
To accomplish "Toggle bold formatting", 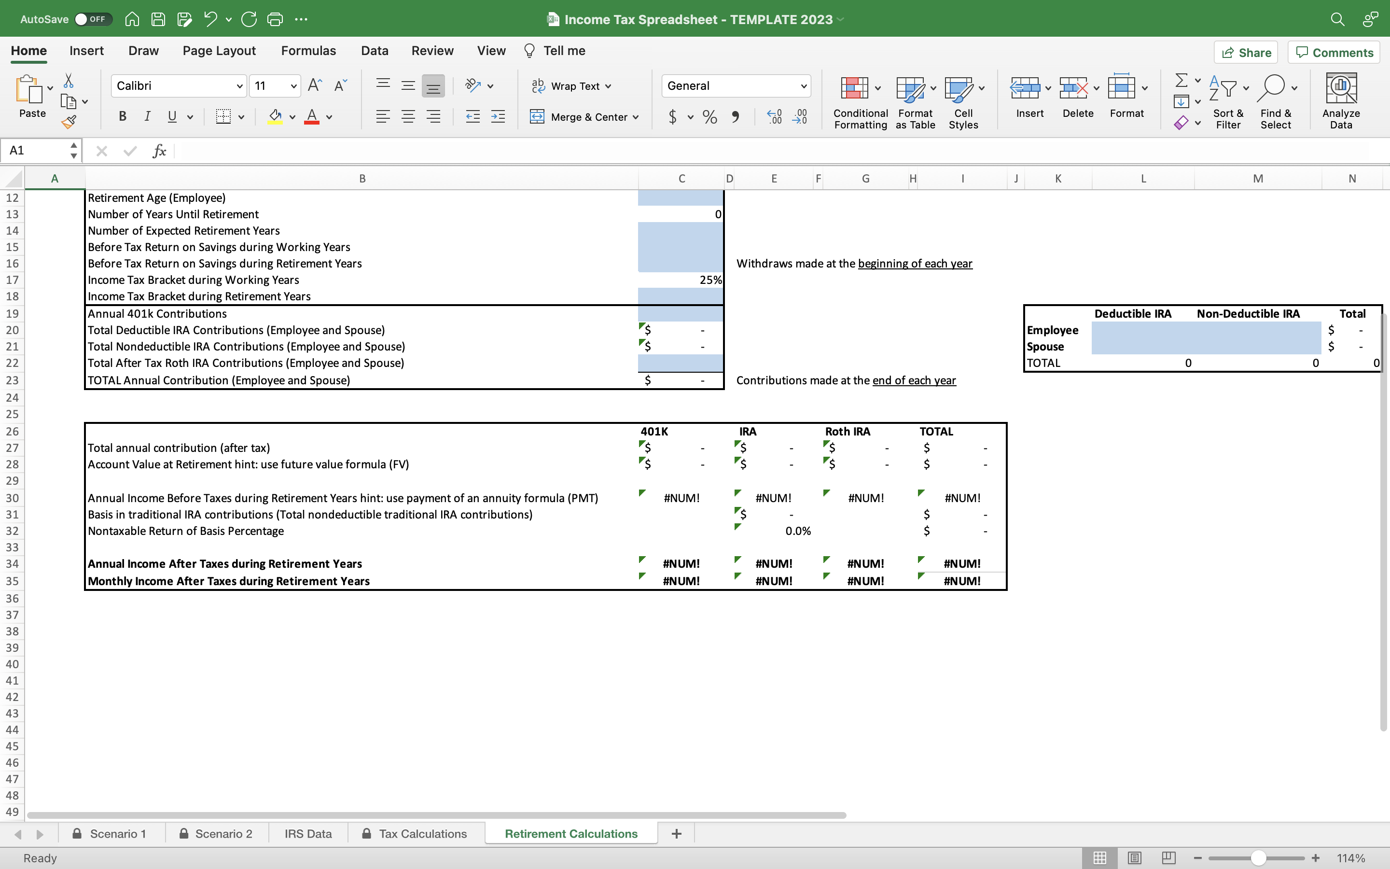I will pyautogui.click(x=122, y=117).
